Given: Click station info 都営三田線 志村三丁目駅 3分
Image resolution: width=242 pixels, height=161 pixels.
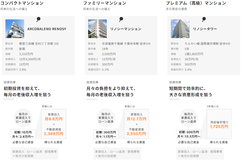Looking at the screenshot, I should [x=39, y=44].
